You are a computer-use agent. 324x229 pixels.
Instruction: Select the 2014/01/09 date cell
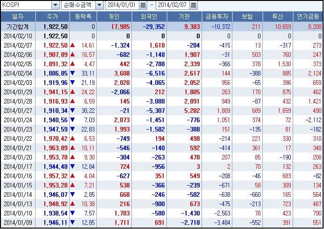[x=18, y=223]
